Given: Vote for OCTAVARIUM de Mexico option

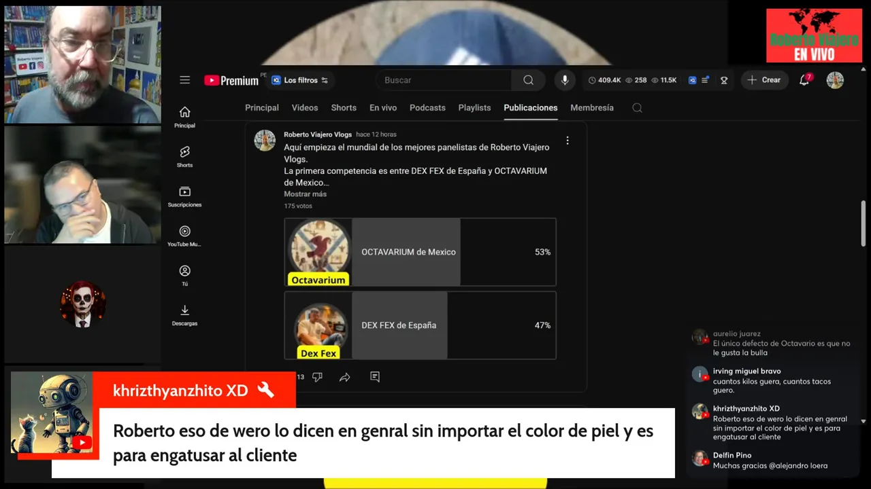Looking at the screenshot, I should tap(420, 252).
